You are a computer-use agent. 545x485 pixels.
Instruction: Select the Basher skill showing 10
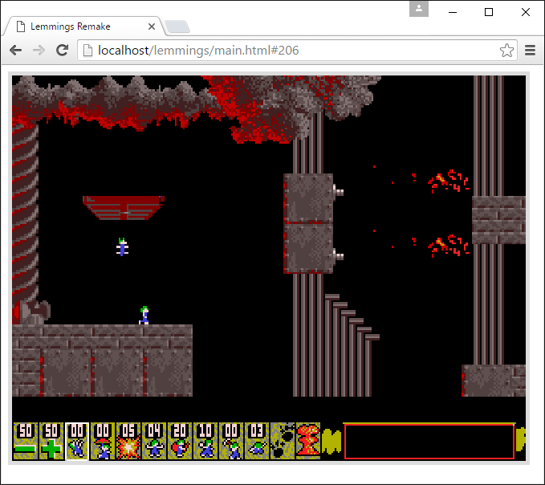click(x=205, y=441)
